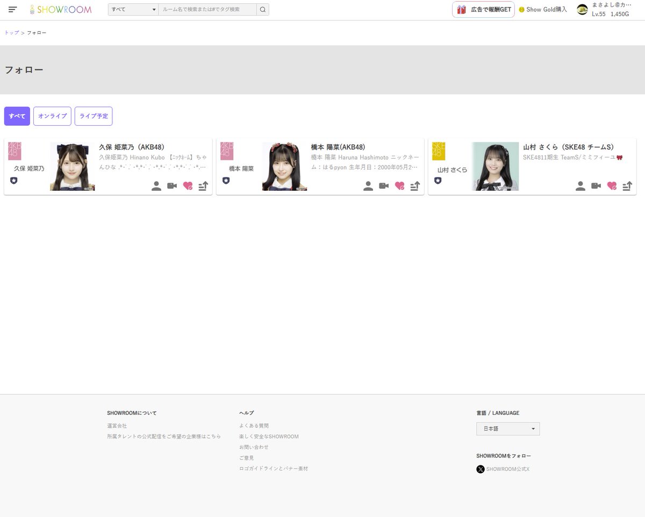
Task: Open profile icon for 山村 さくら card
Action: point(580,186)
